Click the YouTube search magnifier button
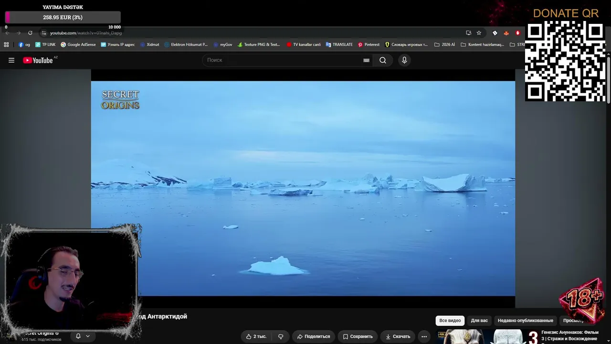 [383, 60]
